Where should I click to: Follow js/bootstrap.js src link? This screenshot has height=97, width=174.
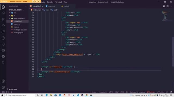(x=62, y=72)
